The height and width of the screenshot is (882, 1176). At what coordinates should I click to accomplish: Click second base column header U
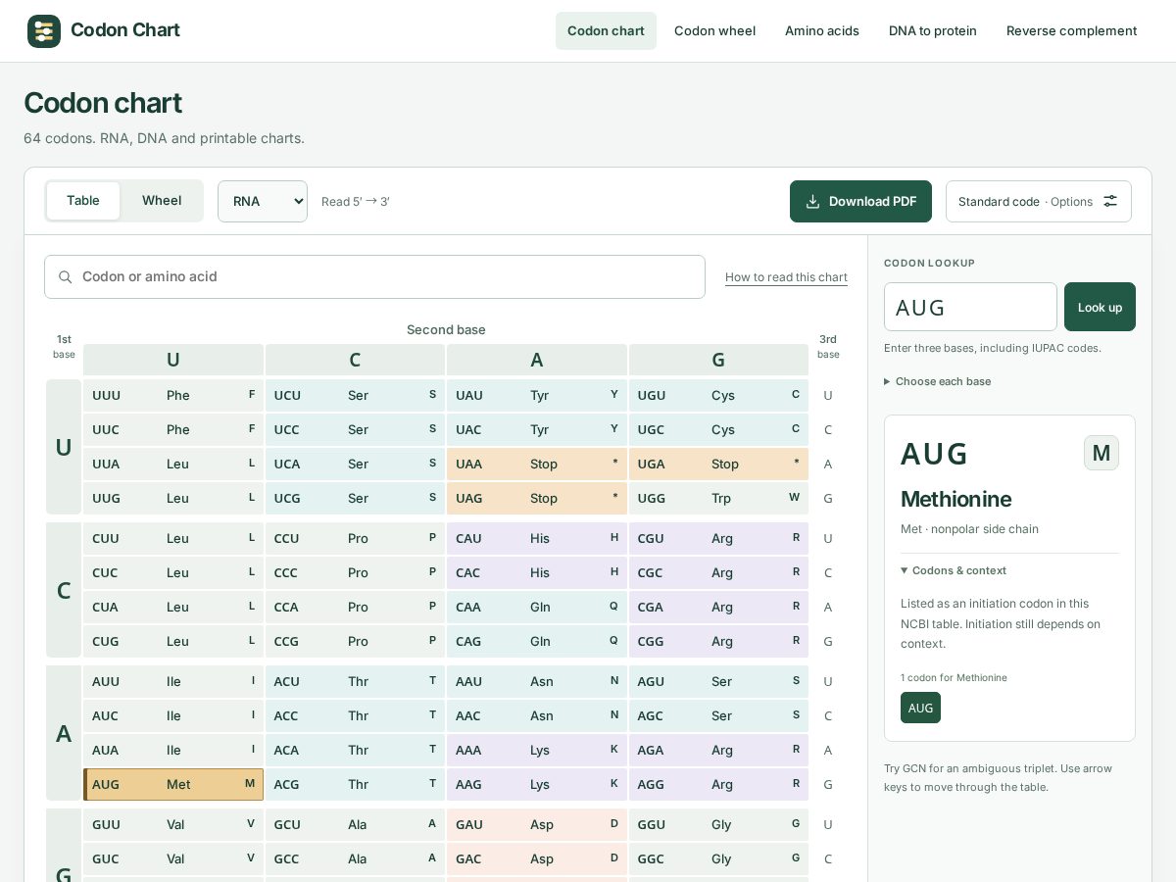(173, 360)
